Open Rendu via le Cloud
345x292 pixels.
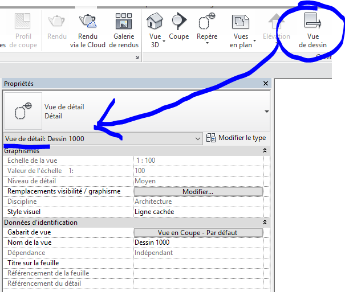coord(88,30)
